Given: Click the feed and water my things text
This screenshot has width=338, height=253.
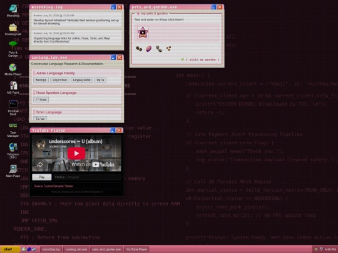Looking at the screenshot, I should 159,19.
